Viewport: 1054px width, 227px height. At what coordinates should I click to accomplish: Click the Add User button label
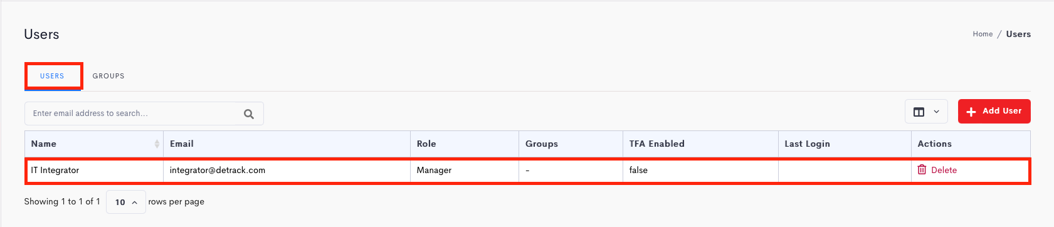(1002, 111)
